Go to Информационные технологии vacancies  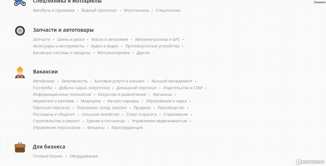click(62, 94)
